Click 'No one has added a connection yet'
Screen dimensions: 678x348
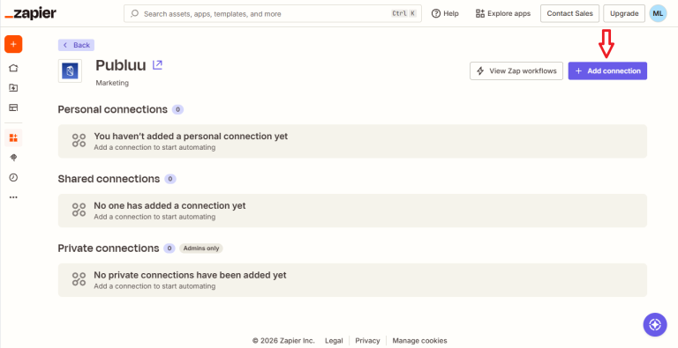[x=169, y=205]
